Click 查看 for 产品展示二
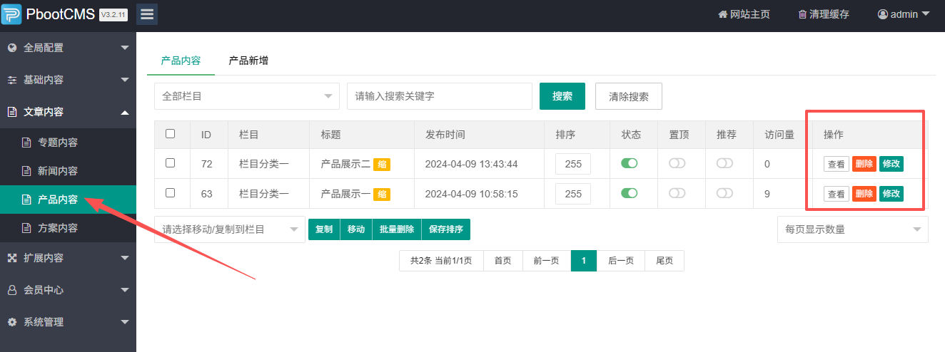The width and height of the screenshot is (945, 352). click(837, 164)
